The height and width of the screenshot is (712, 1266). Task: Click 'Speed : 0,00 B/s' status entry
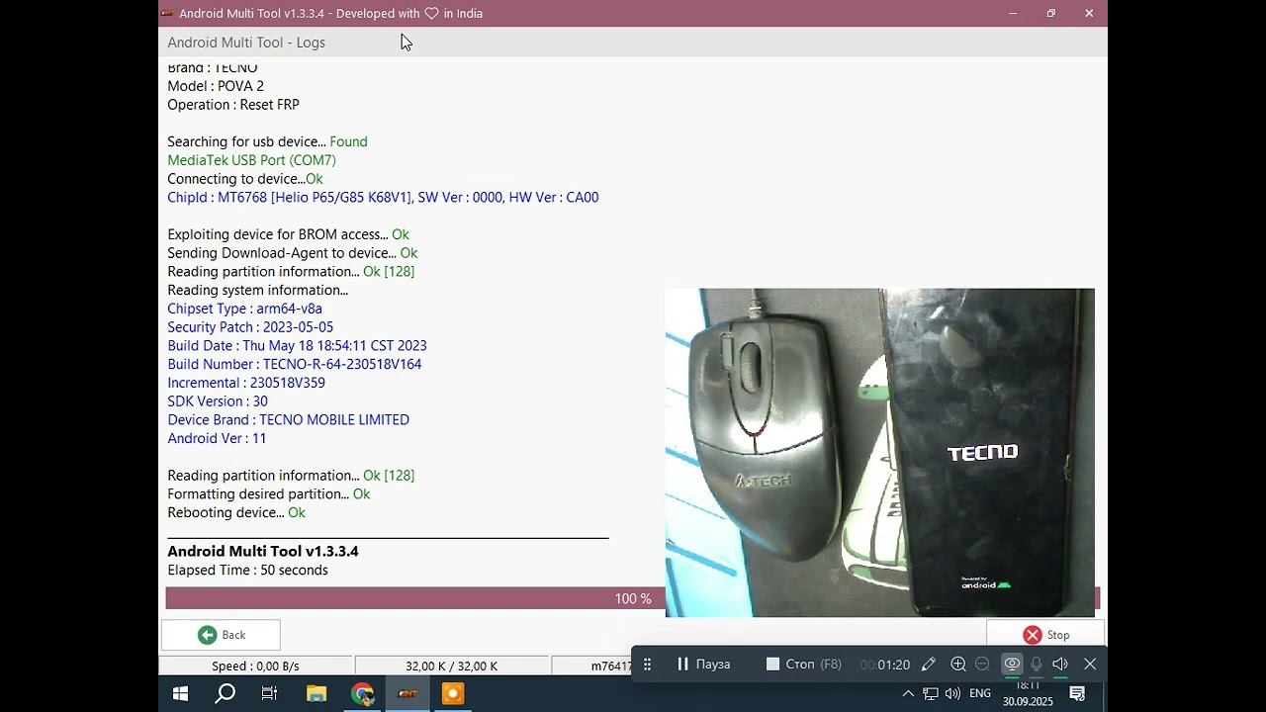click(255, 667)
